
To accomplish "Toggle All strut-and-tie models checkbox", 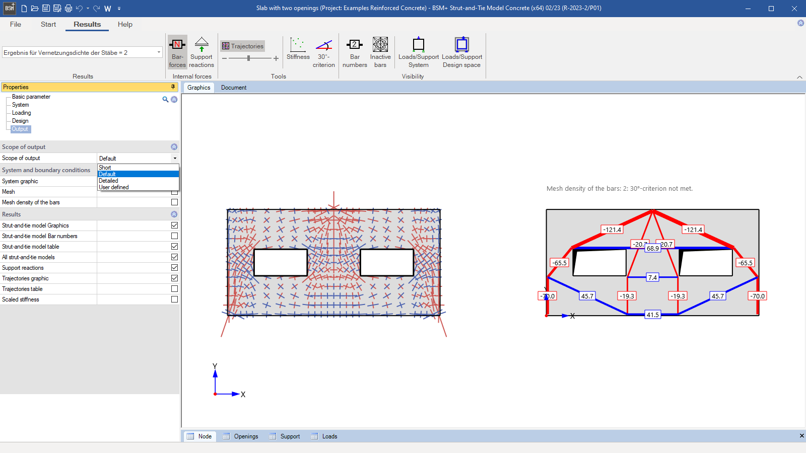I will pos(174,257).
